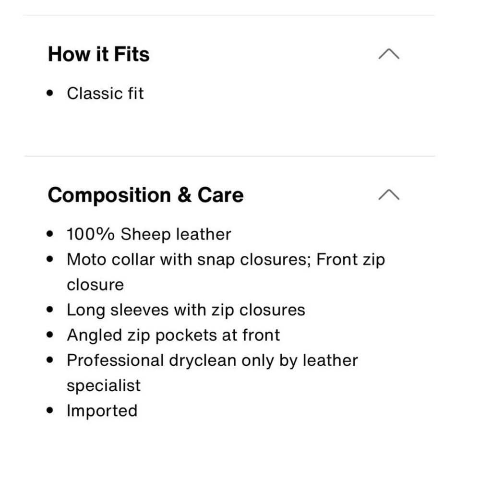
Task: Collapse the Composition & Care chevron
Action: coord(389,194)
